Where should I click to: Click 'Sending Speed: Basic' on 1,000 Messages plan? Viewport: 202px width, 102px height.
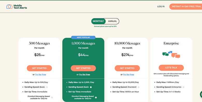79,87
